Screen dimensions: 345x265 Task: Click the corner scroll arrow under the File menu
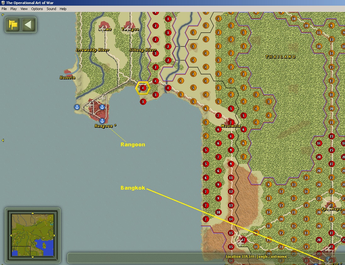(x=3, y=15)
